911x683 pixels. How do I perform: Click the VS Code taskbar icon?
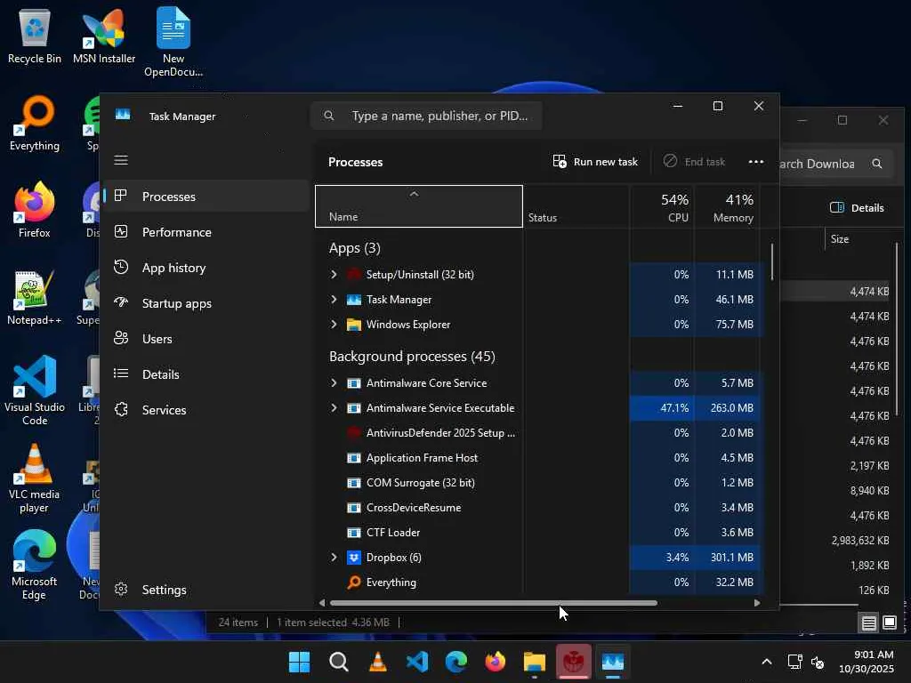(416, 662)
